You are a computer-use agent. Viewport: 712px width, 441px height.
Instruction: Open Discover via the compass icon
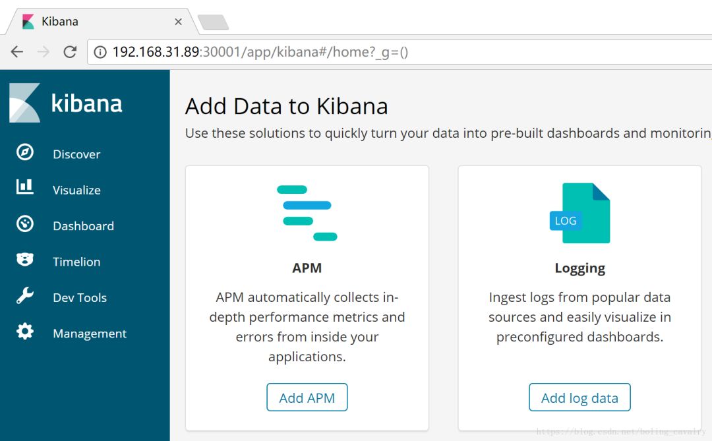click(x=25, y=152)
